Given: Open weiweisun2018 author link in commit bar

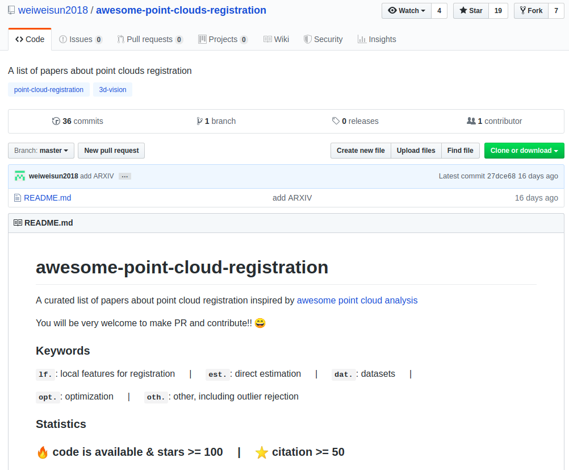Looking at the screenshot, I should (x=53, y=176).
